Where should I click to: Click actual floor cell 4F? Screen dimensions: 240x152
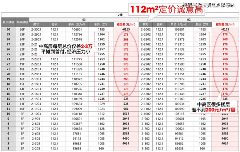coord(22,139)
